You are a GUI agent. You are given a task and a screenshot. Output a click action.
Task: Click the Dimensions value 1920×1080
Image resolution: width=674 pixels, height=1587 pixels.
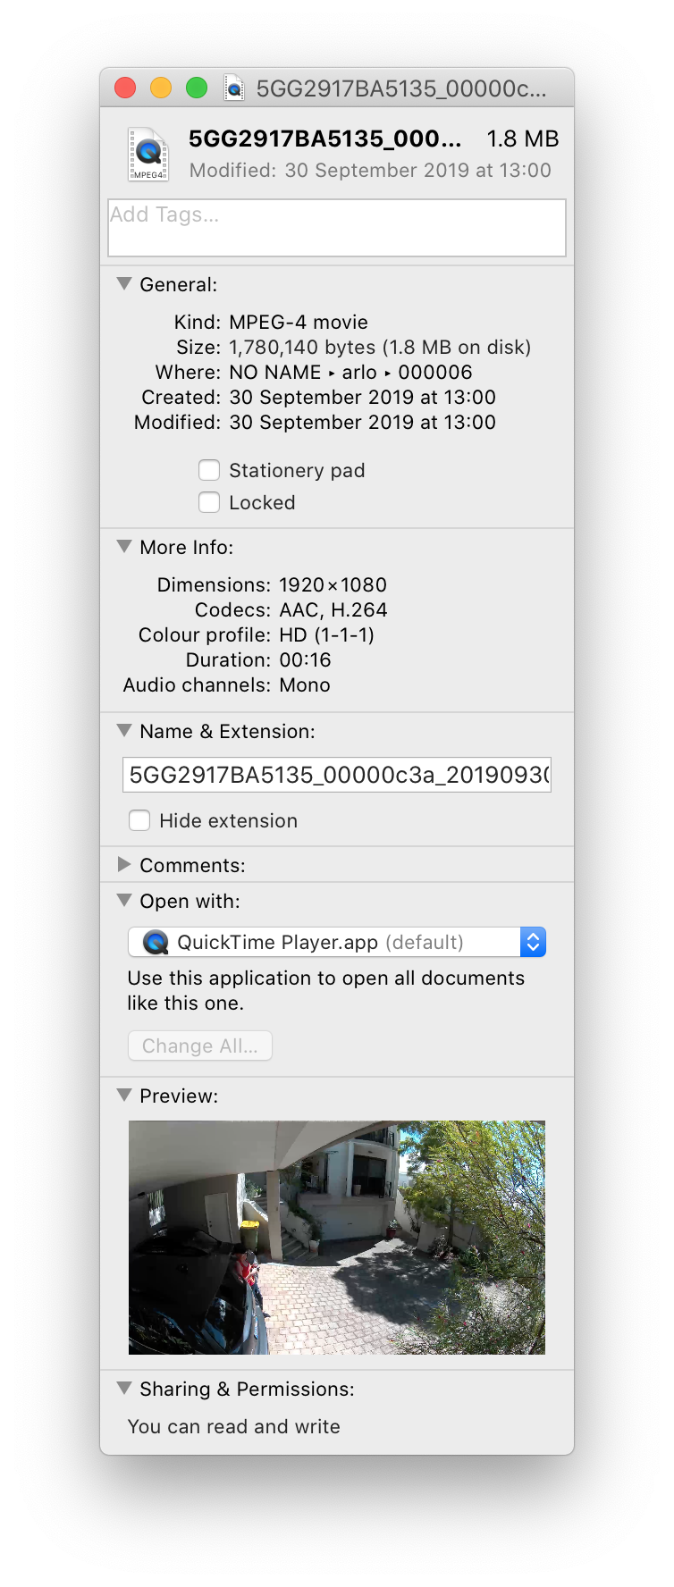coord(333,584)
